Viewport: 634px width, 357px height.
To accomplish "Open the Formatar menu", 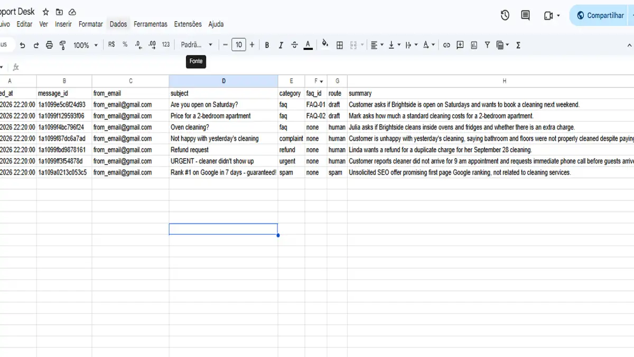I will 91,24.
